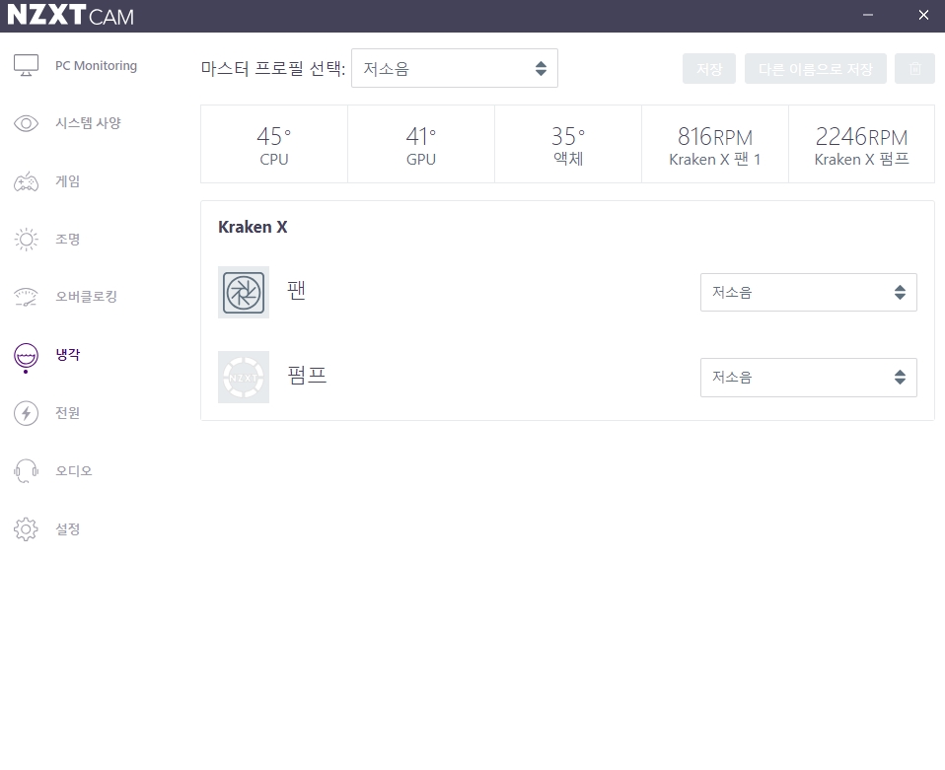The image size is (945, 770).
Task: Click the 저장 save button
Action: [708, 69]
